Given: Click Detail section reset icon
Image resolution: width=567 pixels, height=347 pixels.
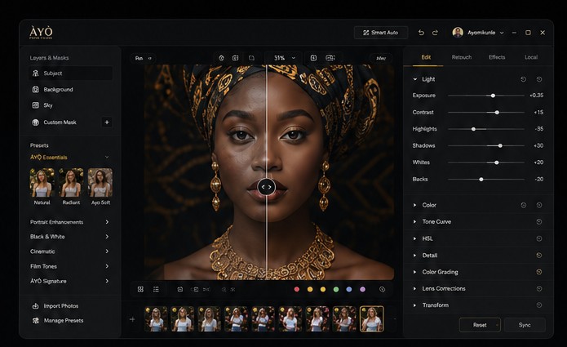Looking at the screenshot, I should 538,256.
